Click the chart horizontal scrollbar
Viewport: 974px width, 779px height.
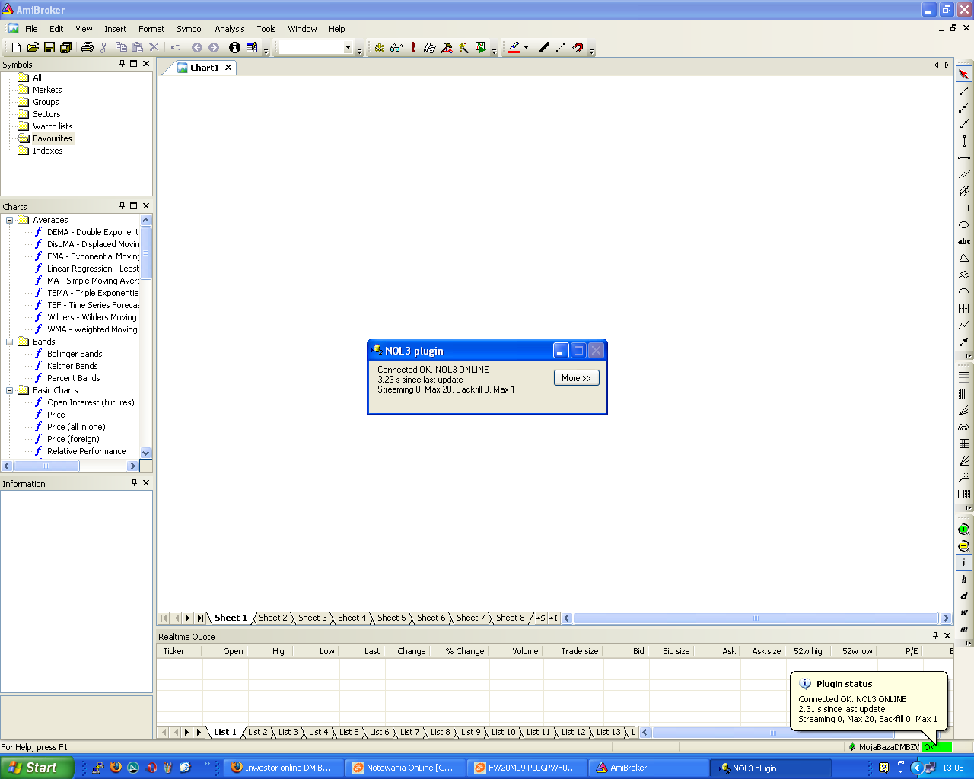pyautogui.click(x=756, y=618)
